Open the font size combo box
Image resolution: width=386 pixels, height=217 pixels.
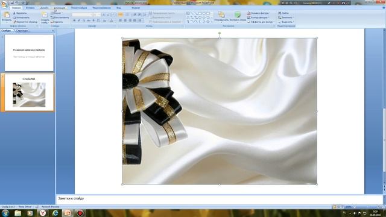coord(96,14)
